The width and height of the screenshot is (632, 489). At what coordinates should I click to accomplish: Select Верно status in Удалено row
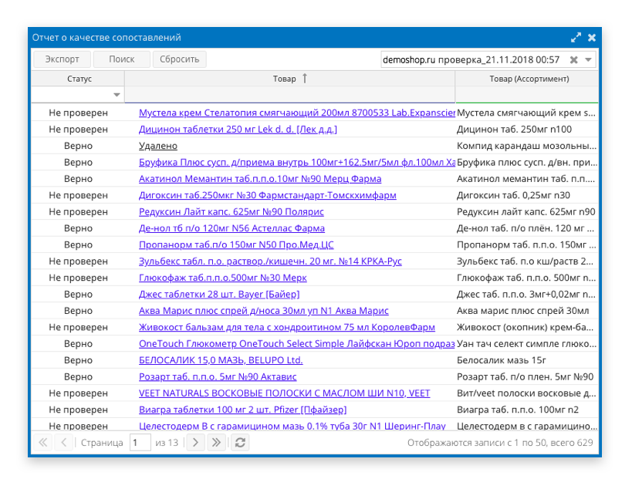tap(78, 146)
